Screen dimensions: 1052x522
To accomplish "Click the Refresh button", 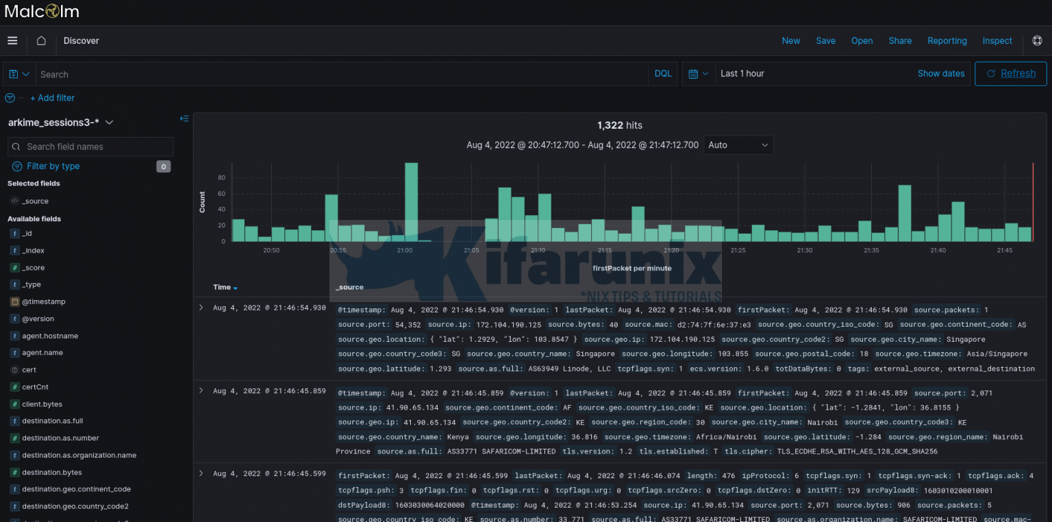I will coord(1010,74).
